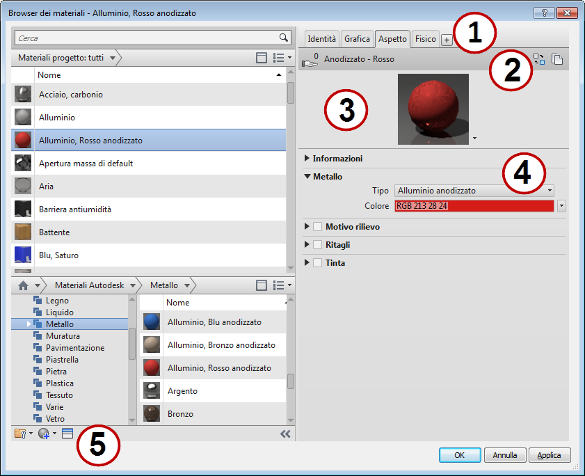
Task: Open the library management folder icon
Action: [x=20, y=434]
